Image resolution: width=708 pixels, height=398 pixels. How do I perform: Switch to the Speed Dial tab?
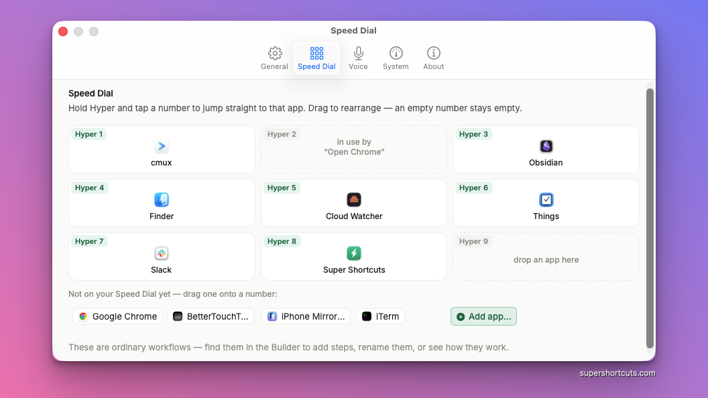316,58
